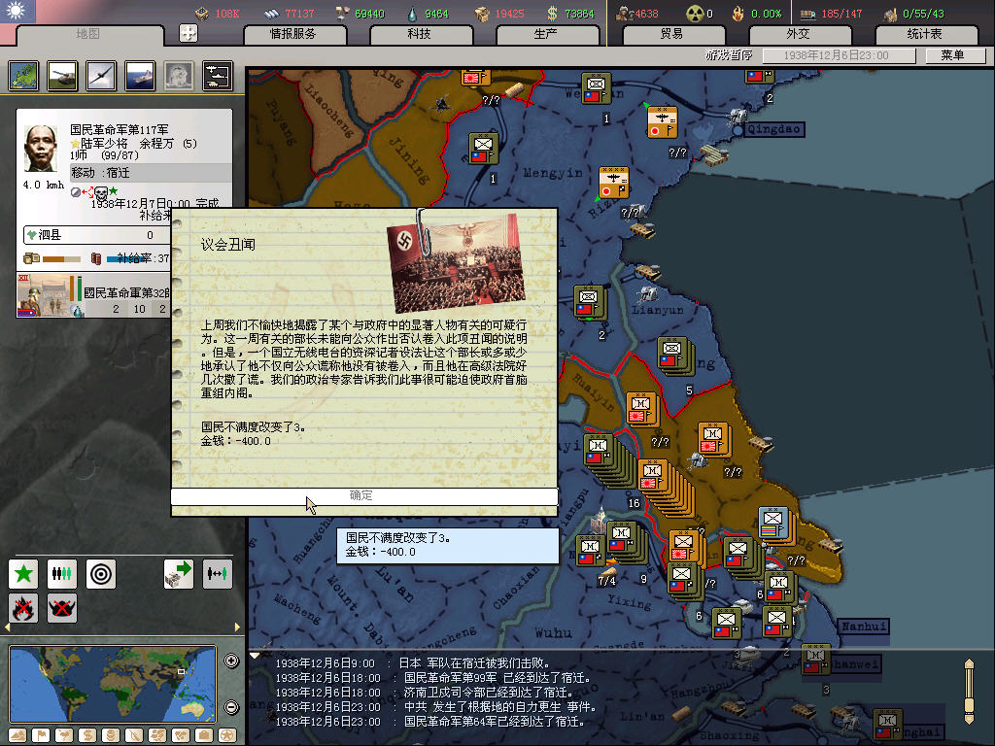Click the parliament photo in the event note
This screenshot has height=746, width=995.
coord(457,263)
